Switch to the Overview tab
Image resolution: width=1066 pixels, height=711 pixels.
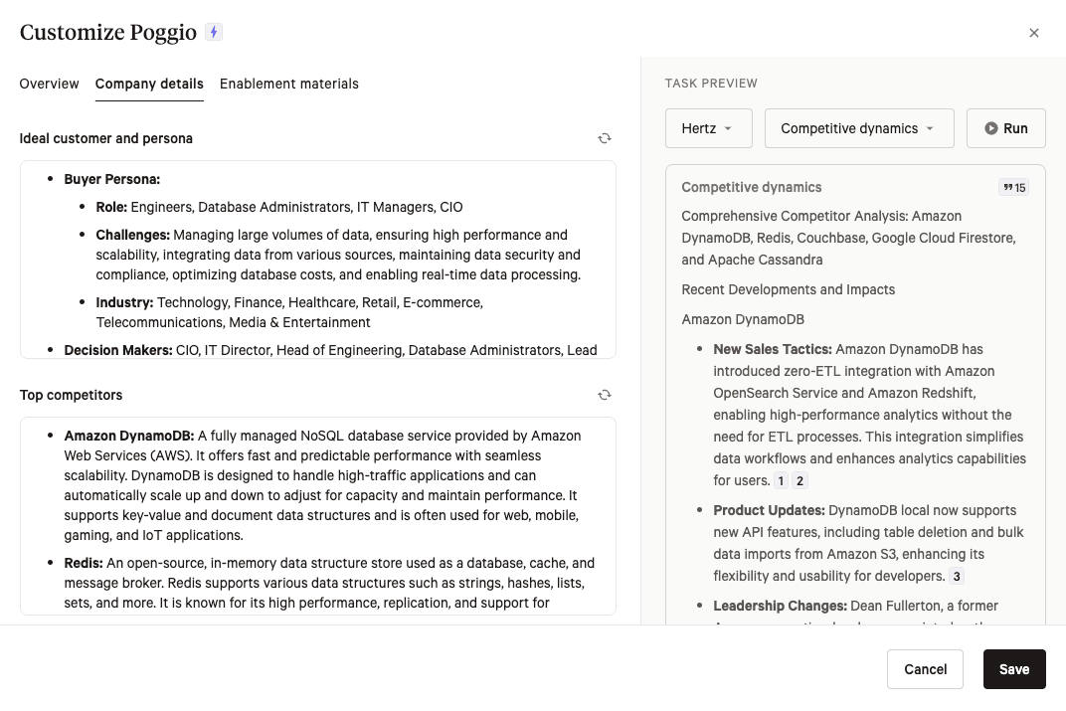point(49,84)
